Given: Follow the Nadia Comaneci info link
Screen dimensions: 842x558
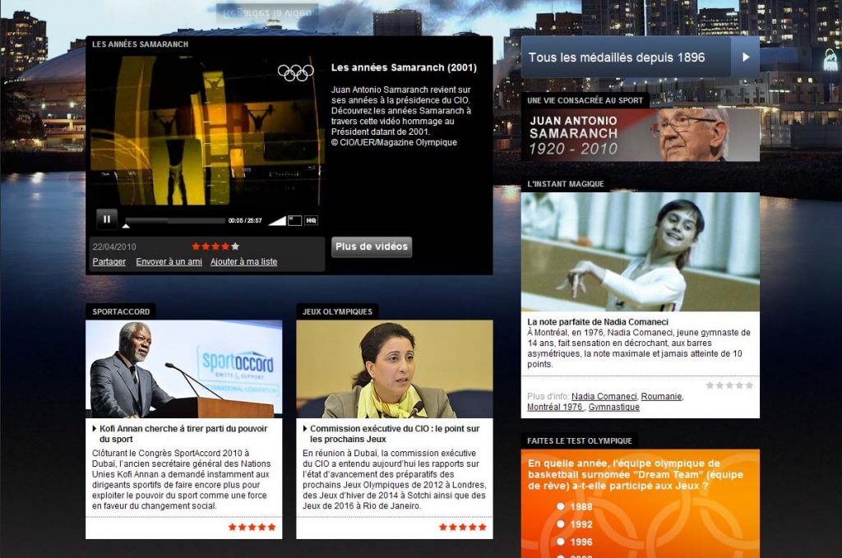Looking at the screenshot, I should click(604, 396).
